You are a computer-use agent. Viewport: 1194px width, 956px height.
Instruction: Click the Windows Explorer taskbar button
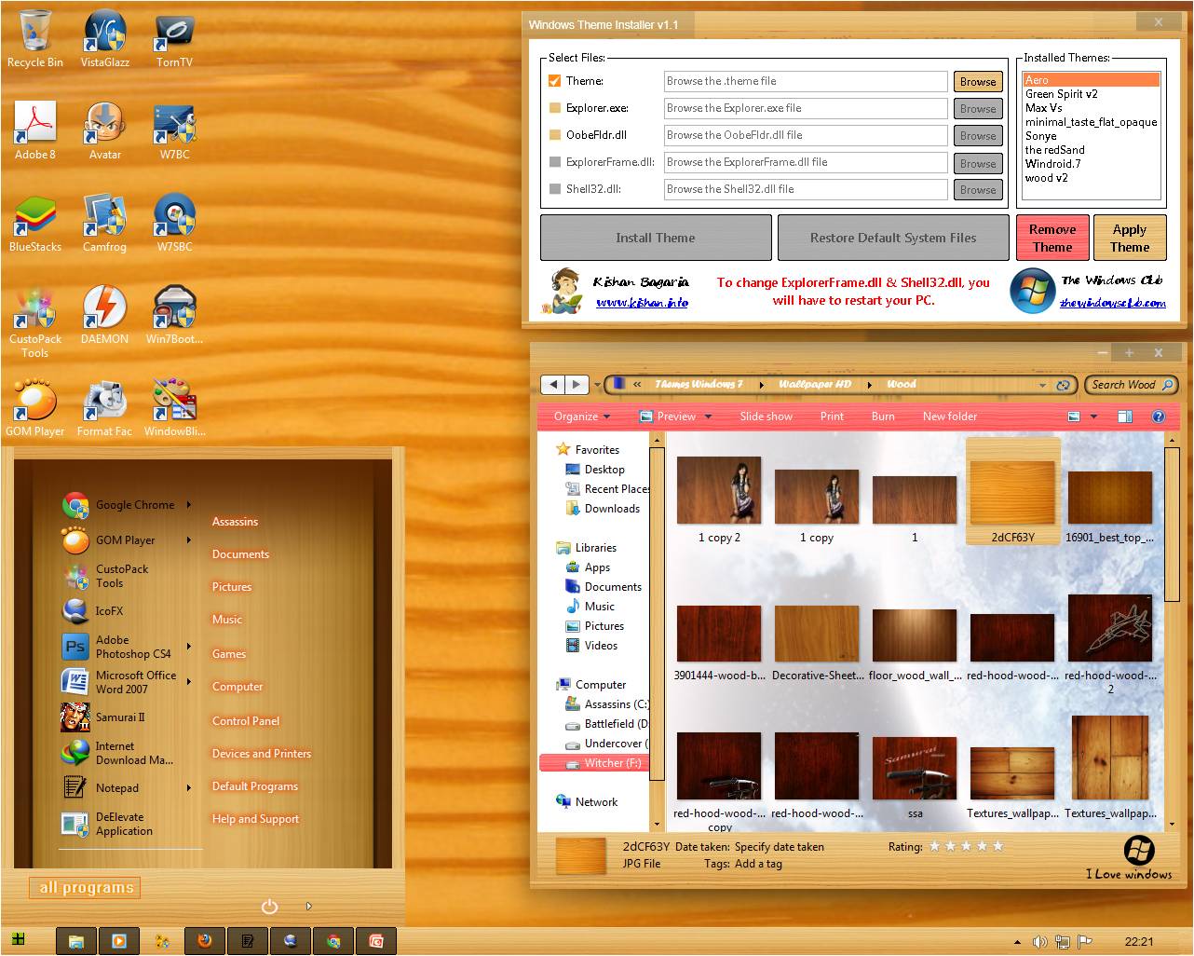[76, 941]
